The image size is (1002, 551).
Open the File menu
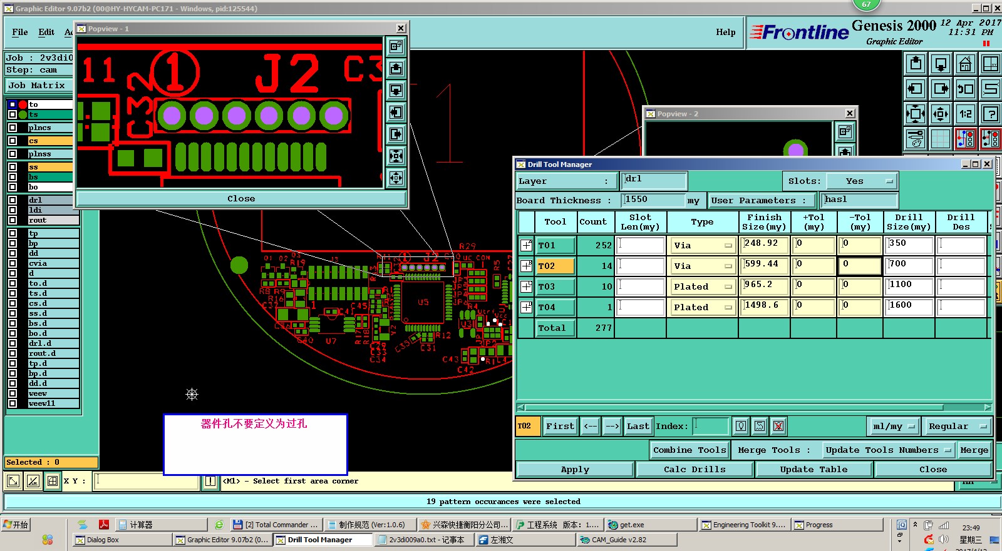point(20,32)
